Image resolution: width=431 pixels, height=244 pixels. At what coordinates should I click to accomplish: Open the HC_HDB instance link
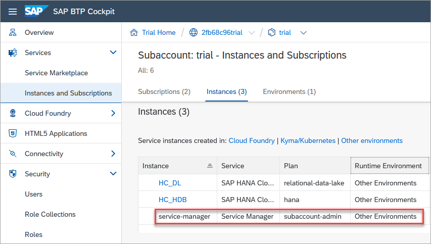click(173, 200)
